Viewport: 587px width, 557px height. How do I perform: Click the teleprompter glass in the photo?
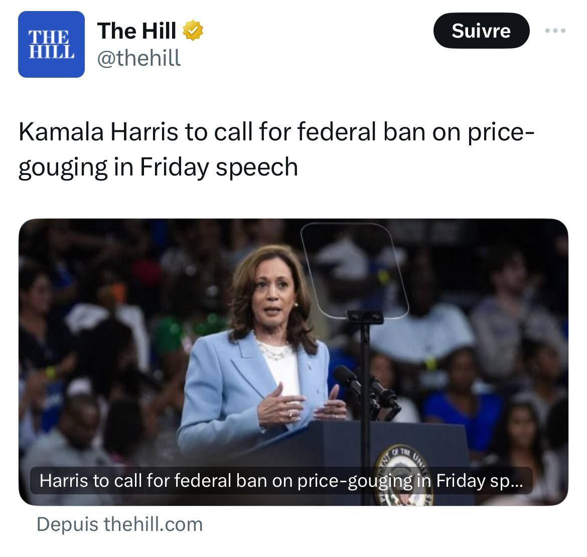tap(354, 270)
